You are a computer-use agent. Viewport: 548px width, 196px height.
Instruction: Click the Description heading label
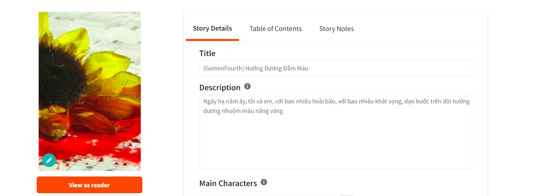coord(220,87)
